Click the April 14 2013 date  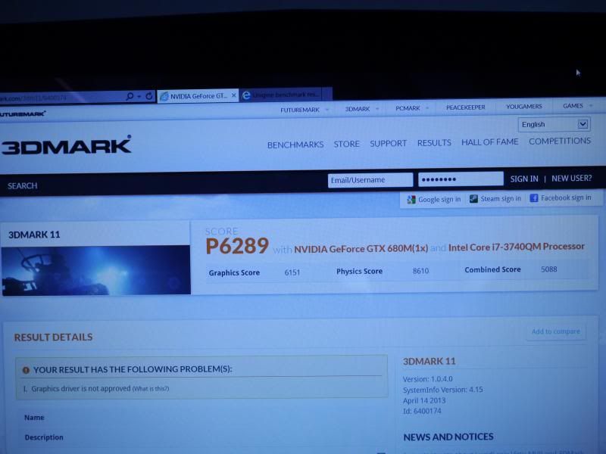(424, 400)
